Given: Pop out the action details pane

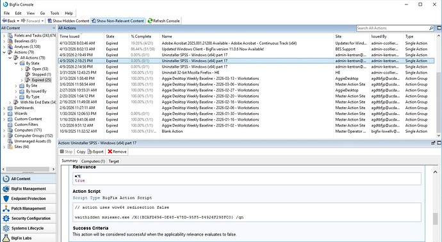Looking at the screenshot, I should pos(433,143).
